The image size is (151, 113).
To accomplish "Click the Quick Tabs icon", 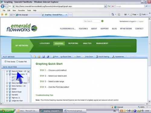I will coord(11,15).
